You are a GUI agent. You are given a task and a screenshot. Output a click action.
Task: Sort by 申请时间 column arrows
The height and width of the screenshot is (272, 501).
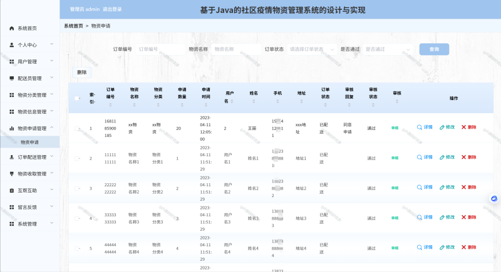(x=206, y=104)
